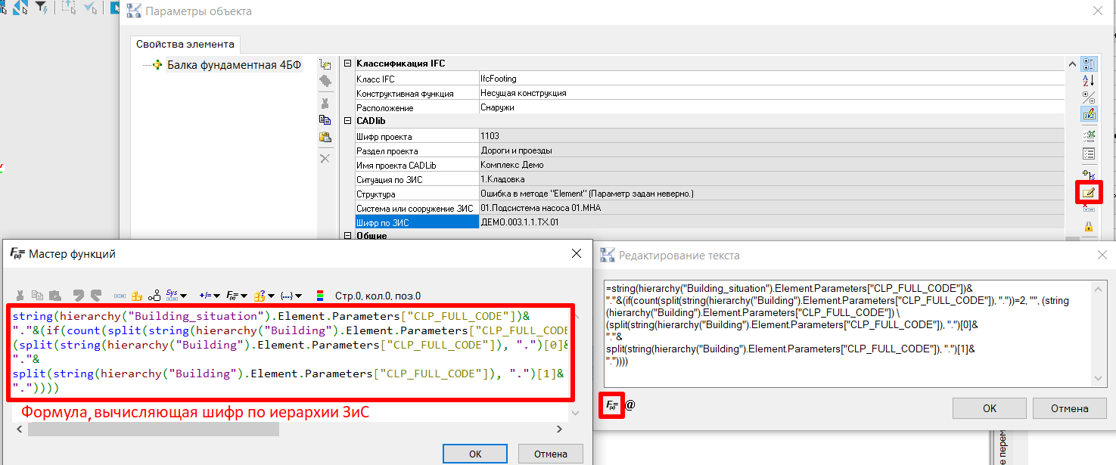Toggle categorized property view icon
1116x465 pixels.
pyautogui.click(x=1089, y=64)
